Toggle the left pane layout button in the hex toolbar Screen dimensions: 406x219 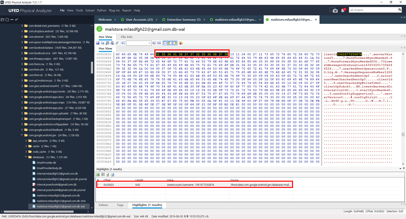click(170, 43)
